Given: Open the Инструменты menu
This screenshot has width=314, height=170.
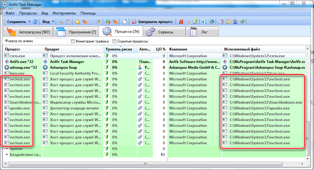Looking at the screenshot, I should (x=64, y=13).
